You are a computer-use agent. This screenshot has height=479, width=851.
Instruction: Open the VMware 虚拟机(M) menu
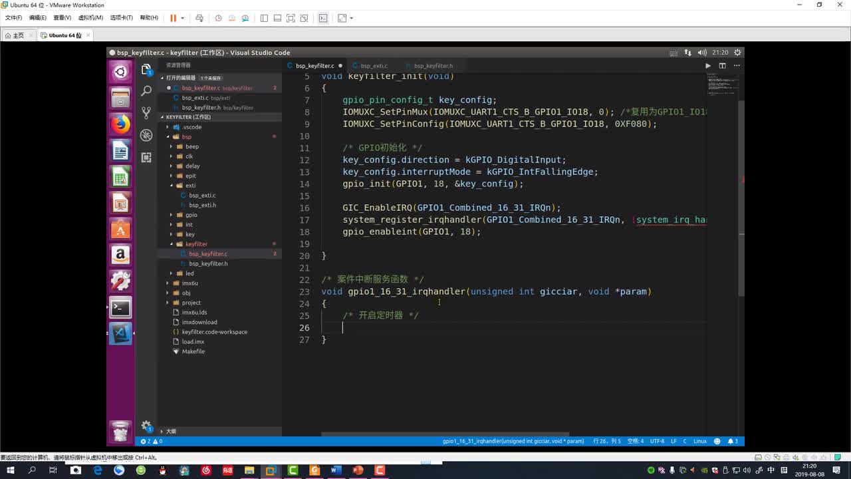(x=90, y=18)
